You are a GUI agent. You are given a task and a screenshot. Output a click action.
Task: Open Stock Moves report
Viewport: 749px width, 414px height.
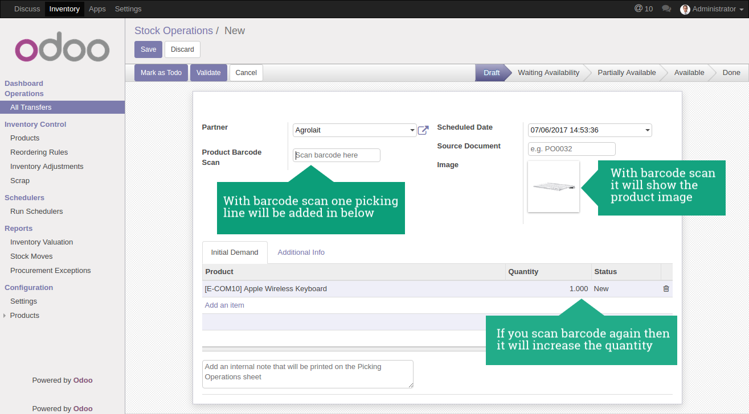31,256
